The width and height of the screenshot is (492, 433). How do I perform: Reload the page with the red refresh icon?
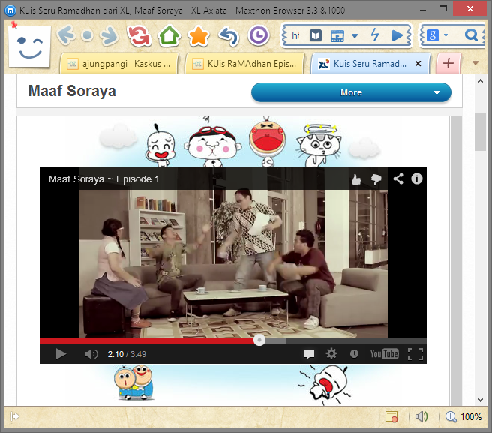point(139,35)
